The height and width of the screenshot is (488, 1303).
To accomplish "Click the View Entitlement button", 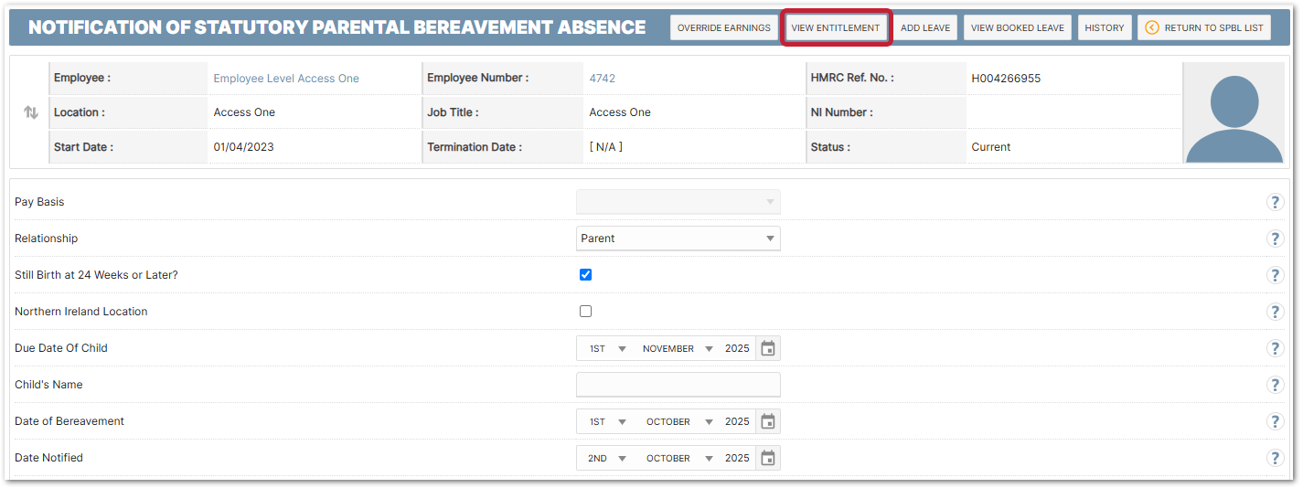I will (x=836, y=27).
